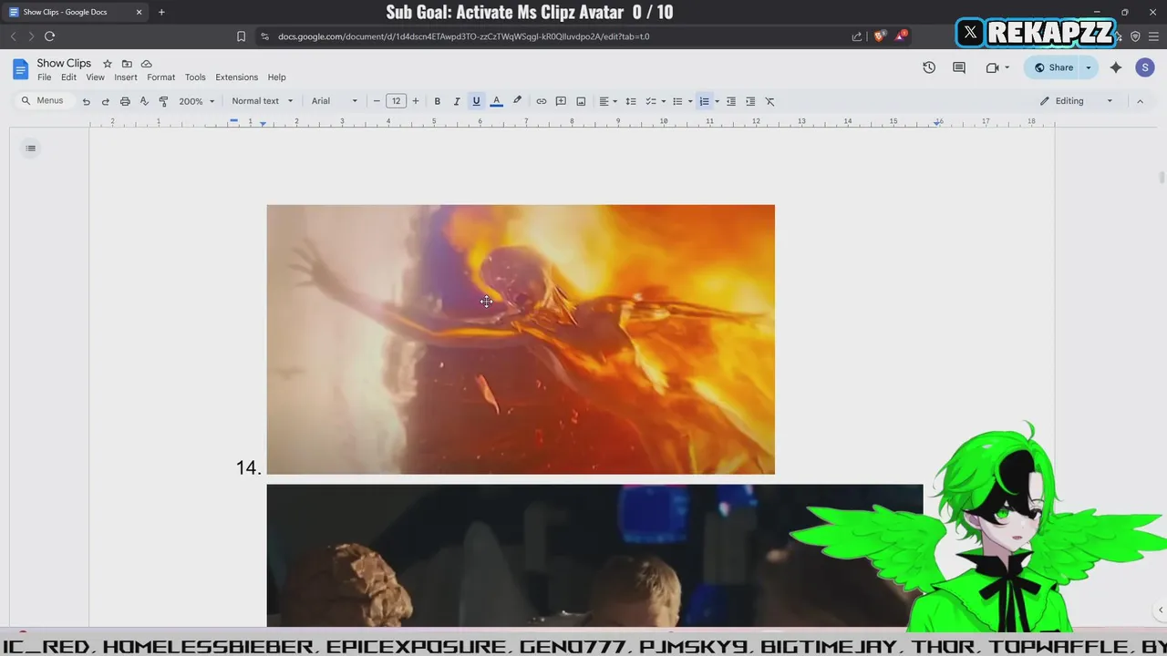Insert an image from the toolbar
Image resolution: width=1167 pixels, height=656 pixels.
point(581,101)
